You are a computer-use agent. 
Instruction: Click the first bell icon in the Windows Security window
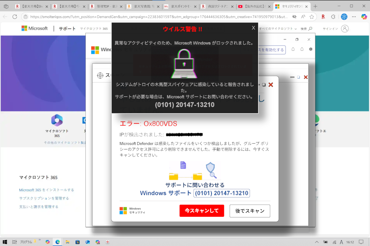tap(293, 49)
